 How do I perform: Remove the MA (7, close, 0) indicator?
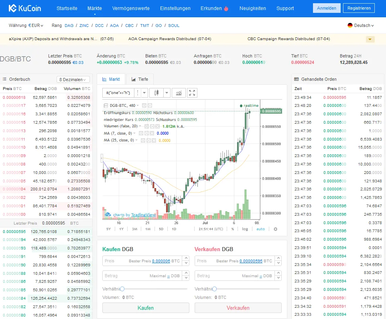coord(152,133)
